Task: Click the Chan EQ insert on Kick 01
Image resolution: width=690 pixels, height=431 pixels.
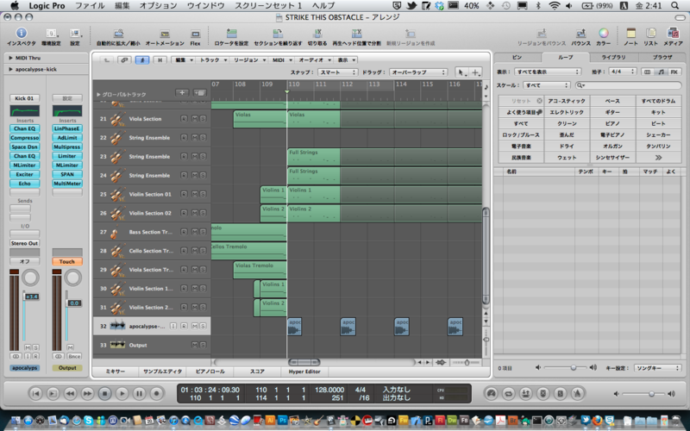Action: pyautogui.click(x=25, y=128)
